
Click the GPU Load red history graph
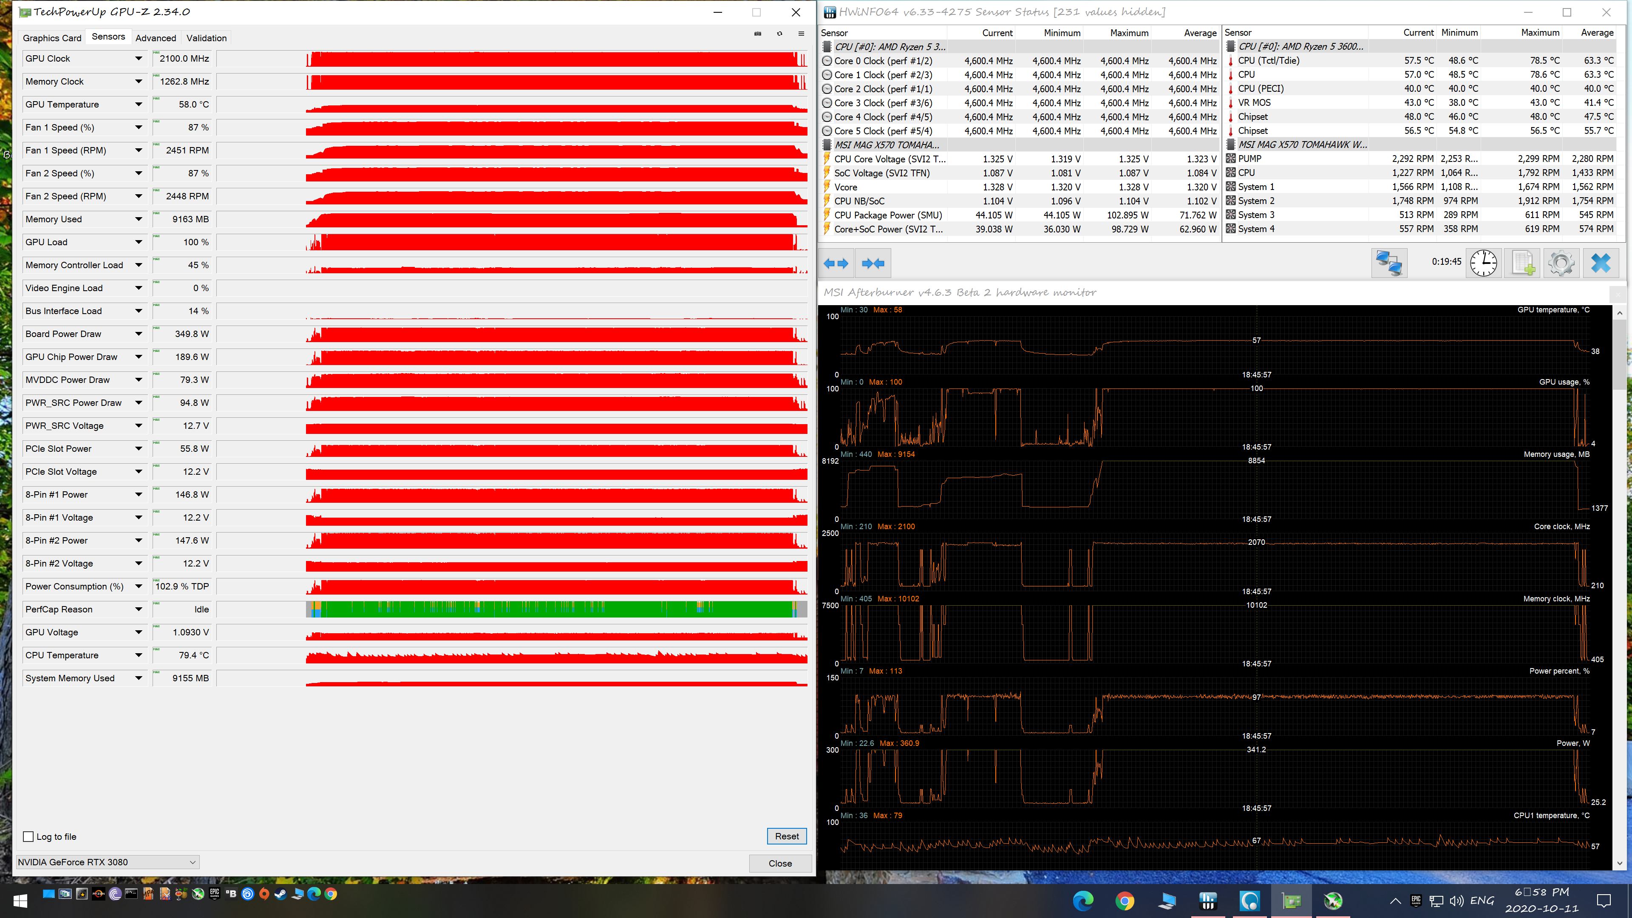point(556,242)
